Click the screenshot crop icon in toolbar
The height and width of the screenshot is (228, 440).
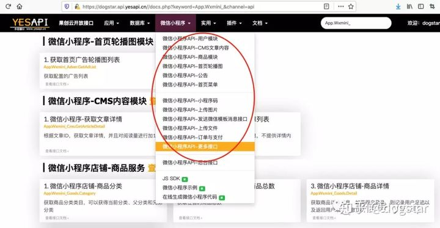point(432,7)
